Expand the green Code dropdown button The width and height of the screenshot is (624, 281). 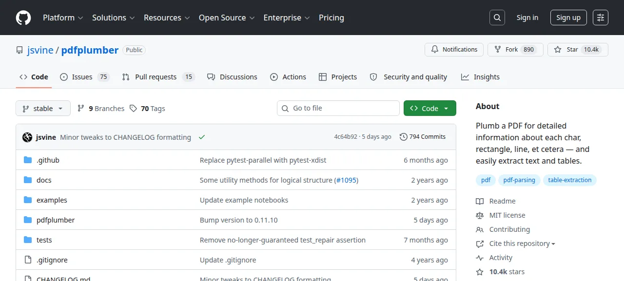click(x=429, y=108)
